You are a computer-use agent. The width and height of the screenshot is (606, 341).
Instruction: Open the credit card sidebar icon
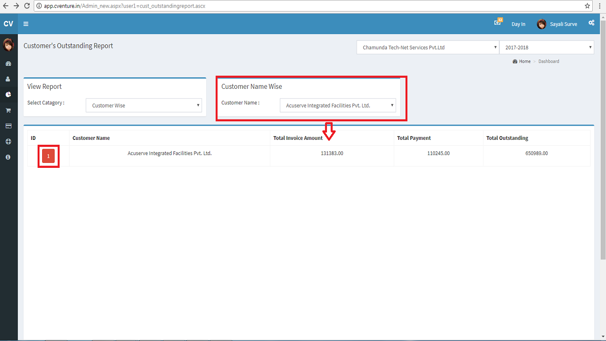click(x=8, y=126)
